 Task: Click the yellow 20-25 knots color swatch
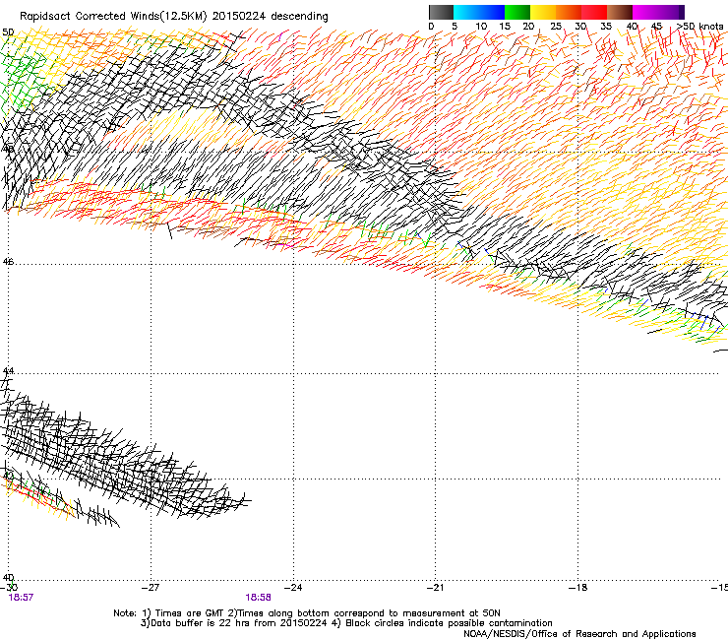point(543,12)
